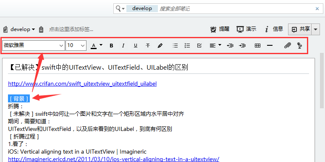Click the 折腾： line

(16, 106)
